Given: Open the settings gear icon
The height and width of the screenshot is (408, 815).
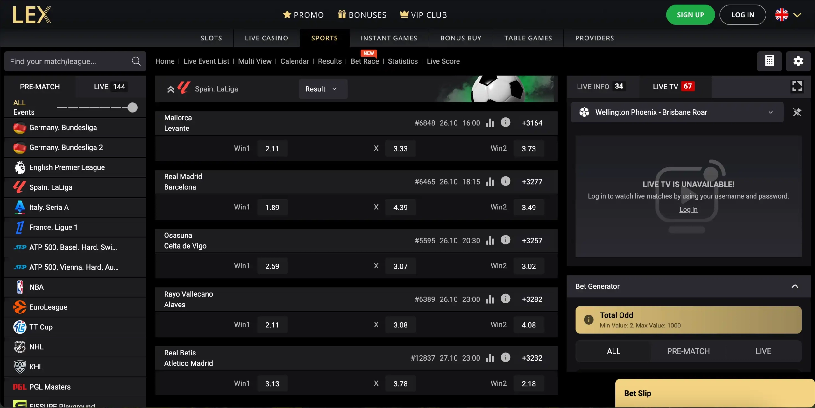Looking at the screenshot, I should click(798, 61).
